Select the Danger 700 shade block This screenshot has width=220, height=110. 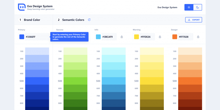[x=190, y=96]
